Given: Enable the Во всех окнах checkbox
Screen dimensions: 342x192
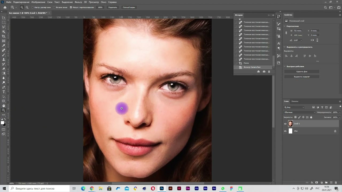Looking at the screenshot, I should point(54,7).
